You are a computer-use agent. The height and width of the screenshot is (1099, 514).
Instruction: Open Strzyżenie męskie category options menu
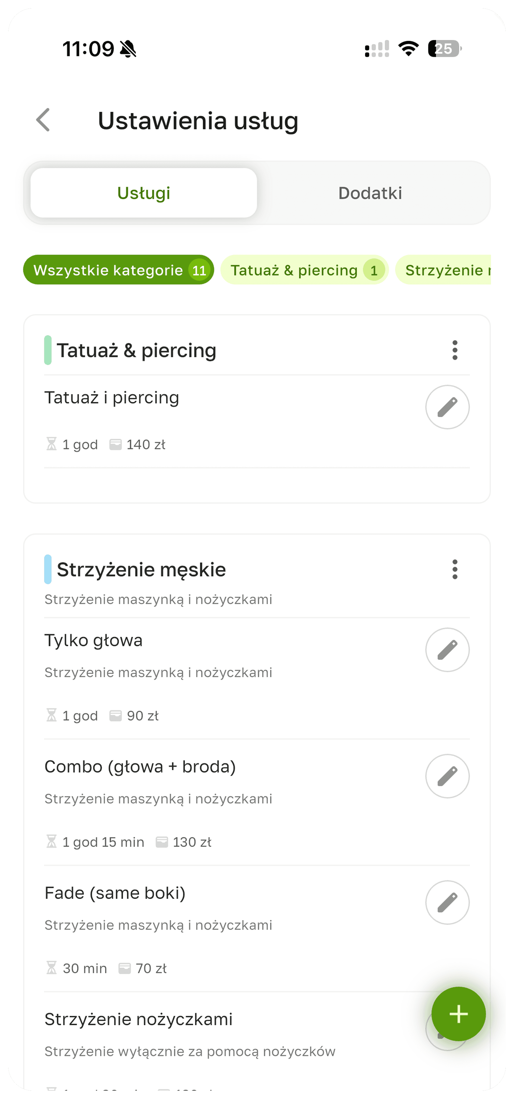pos(455,569)
